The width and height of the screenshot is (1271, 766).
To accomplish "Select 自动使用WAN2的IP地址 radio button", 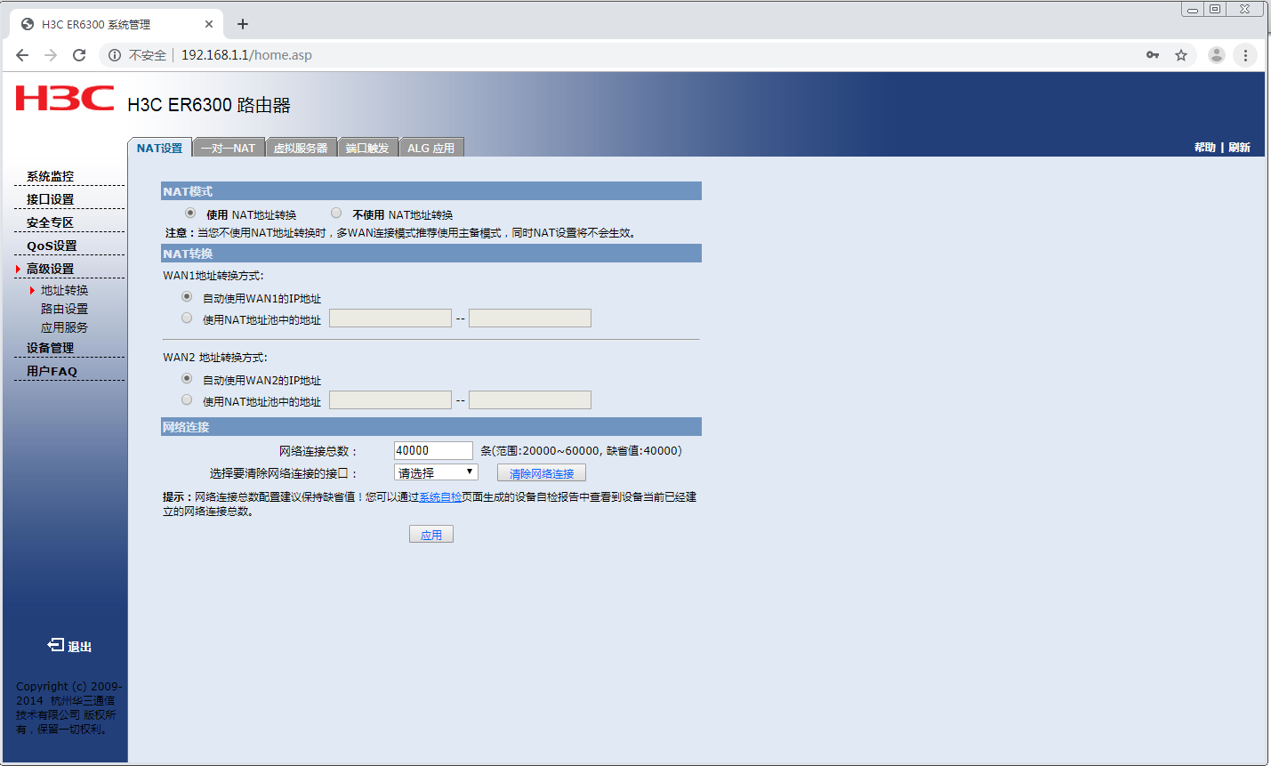I will click(x=187, y=379).
